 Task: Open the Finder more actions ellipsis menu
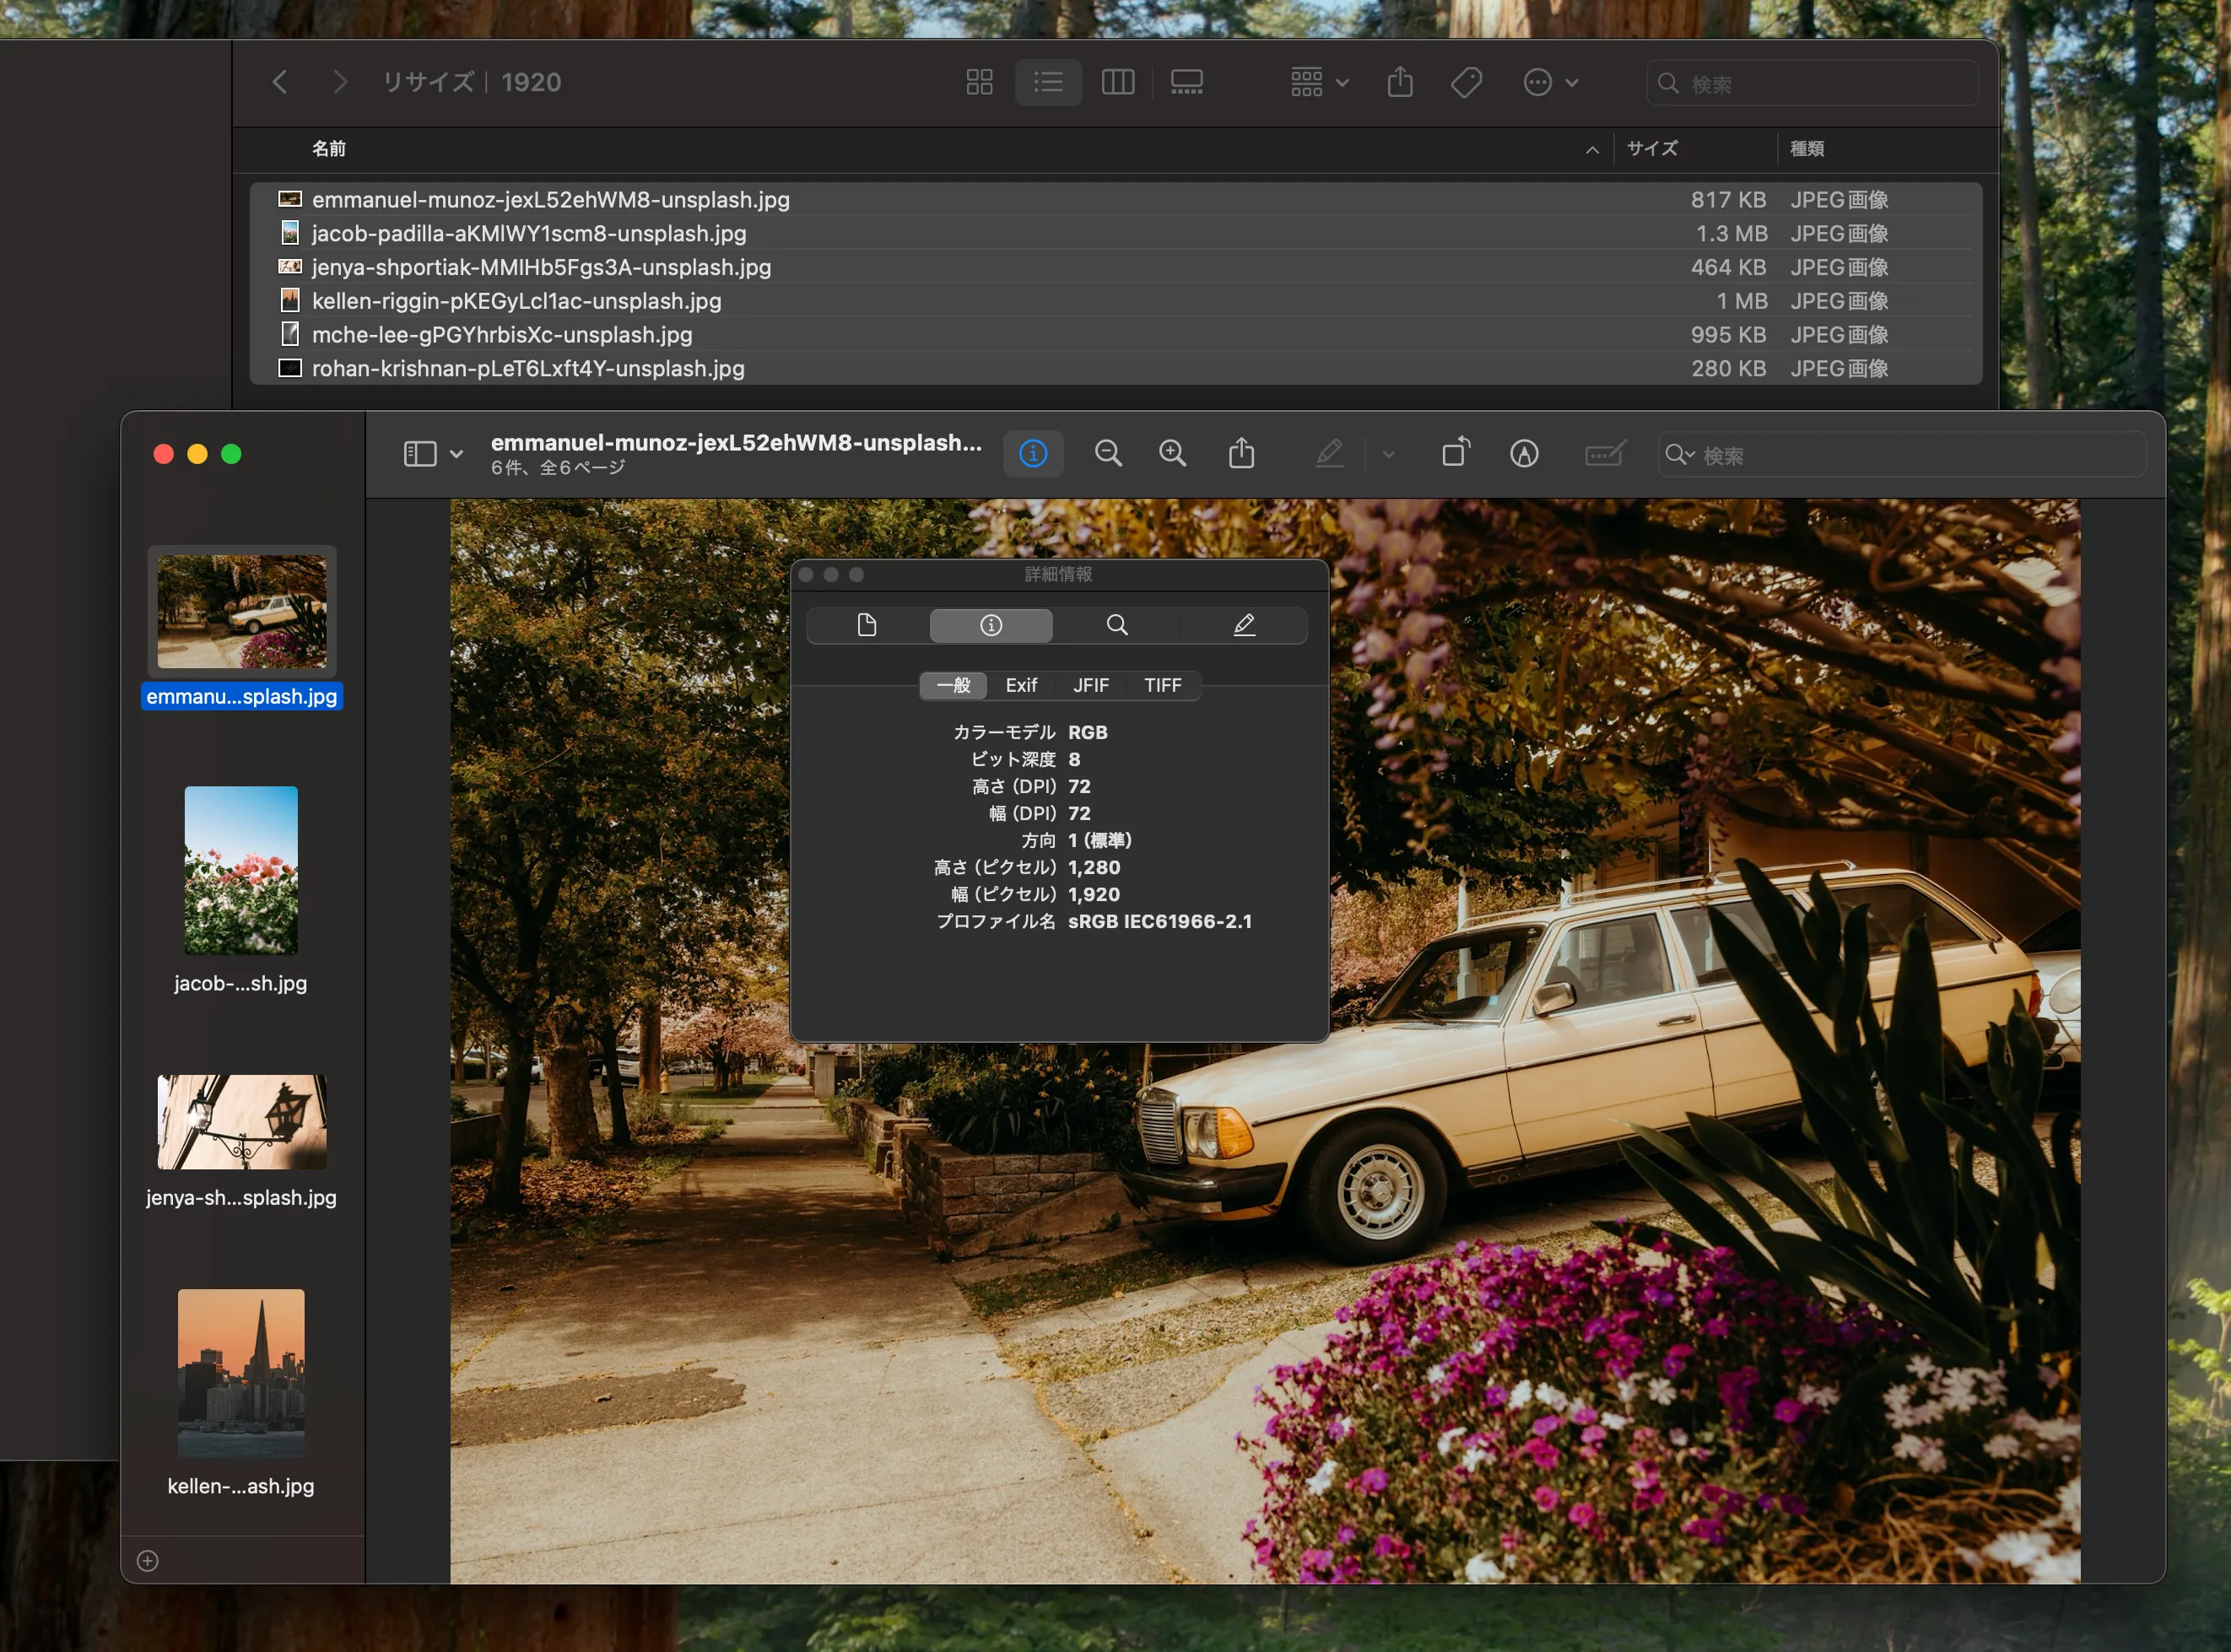(x=1550, y=82)
